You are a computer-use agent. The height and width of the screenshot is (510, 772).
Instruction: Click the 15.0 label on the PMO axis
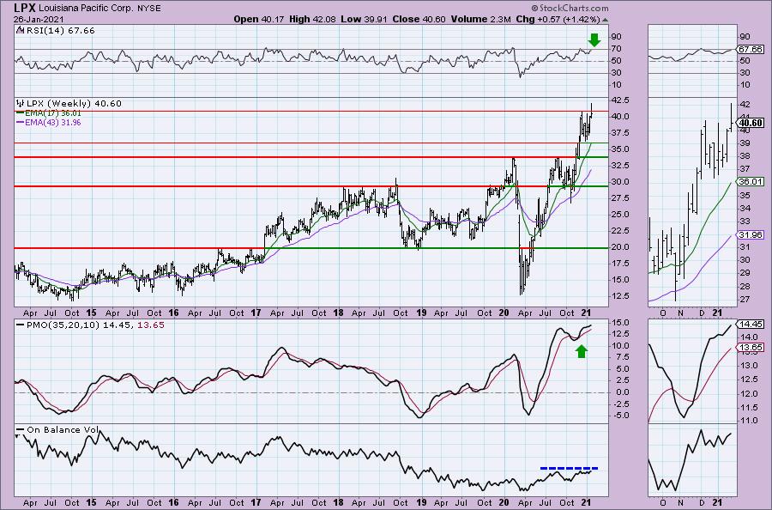point(620,323)
